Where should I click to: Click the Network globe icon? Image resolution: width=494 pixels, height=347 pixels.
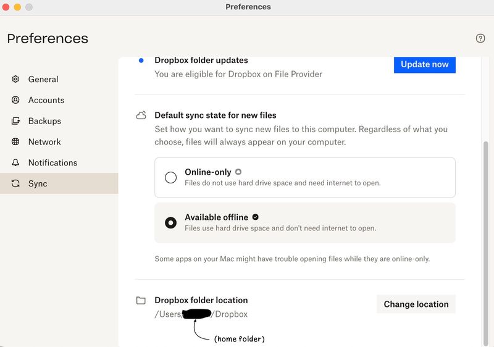tap(15, 142)
